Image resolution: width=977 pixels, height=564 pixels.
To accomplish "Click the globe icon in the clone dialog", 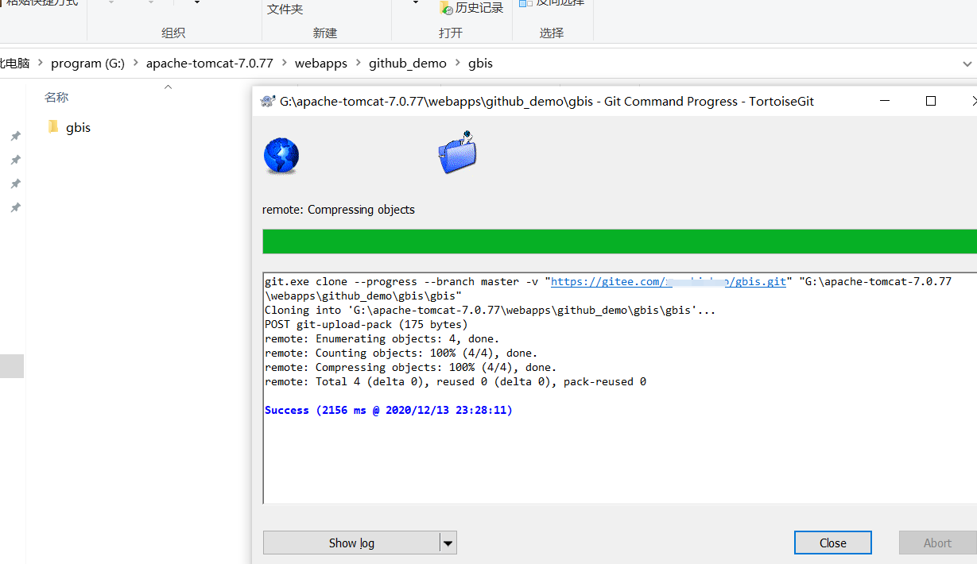I will click(281, 156).
